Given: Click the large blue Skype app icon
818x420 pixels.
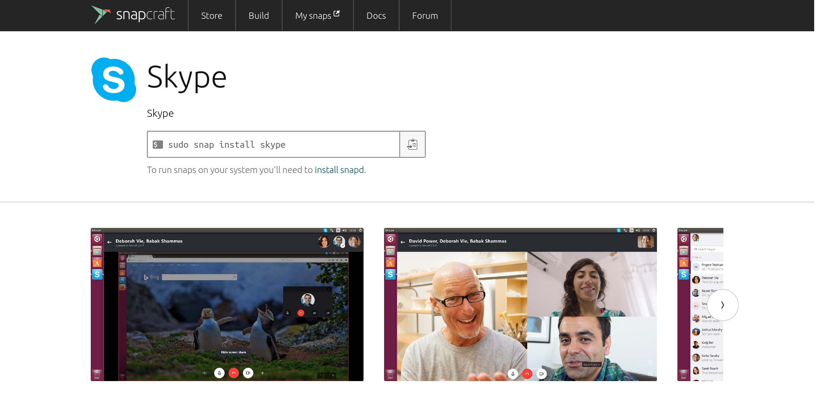Looking at the screenshot, I should (113, 79).
